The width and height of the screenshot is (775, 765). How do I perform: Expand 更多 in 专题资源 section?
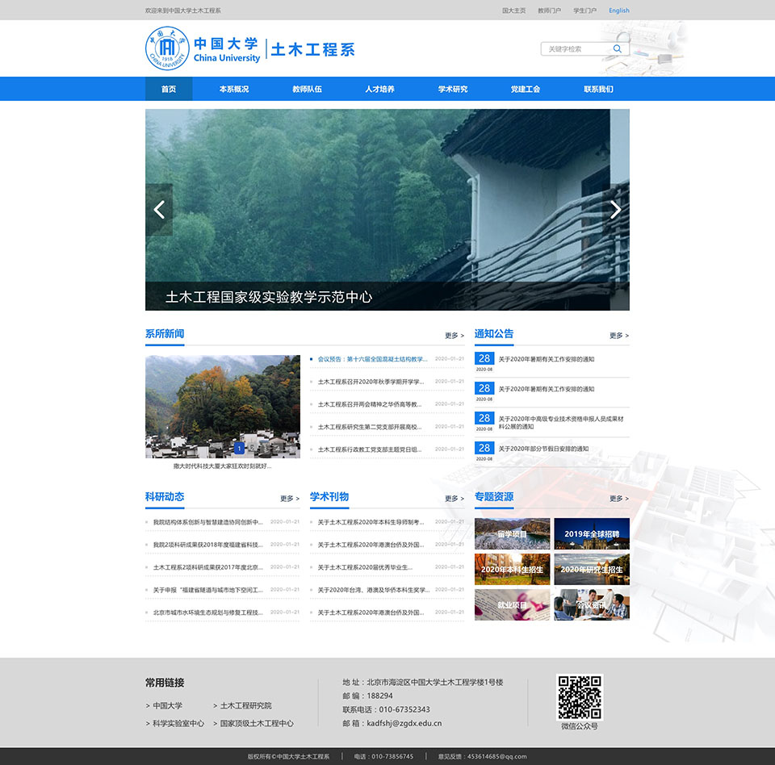click(618, 499)
